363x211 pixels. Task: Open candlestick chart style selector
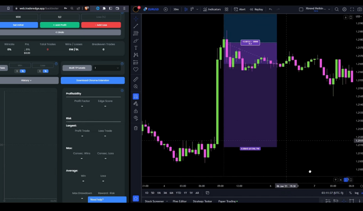pyautogui.click(x=186, y=9)
